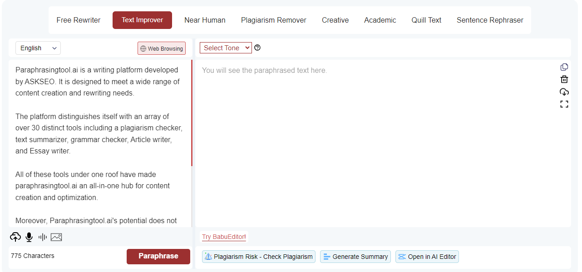Click the download output cloud icon
This screenshot has width=582, height=272.
[x=564, y=91]
